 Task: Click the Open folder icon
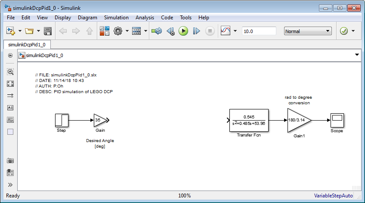pyautogui.click(x=29, y=31)
